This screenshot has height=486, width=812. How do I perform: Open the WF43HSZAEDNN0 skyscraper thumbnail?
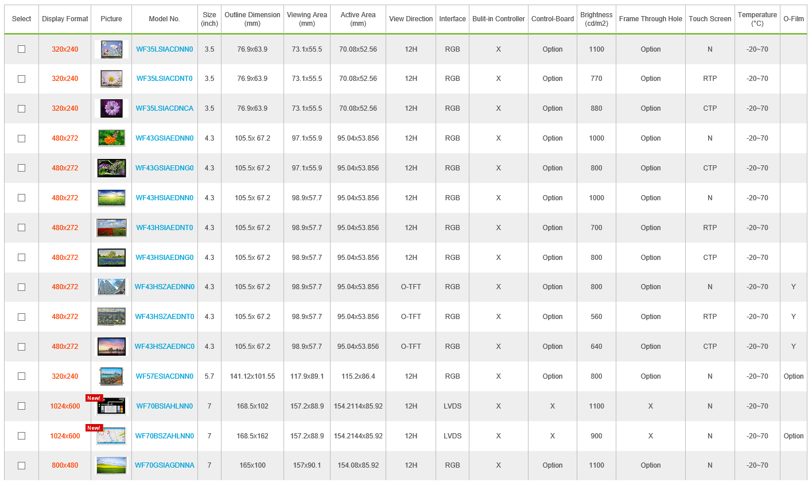pyautogui.click(x=111, y=287)
